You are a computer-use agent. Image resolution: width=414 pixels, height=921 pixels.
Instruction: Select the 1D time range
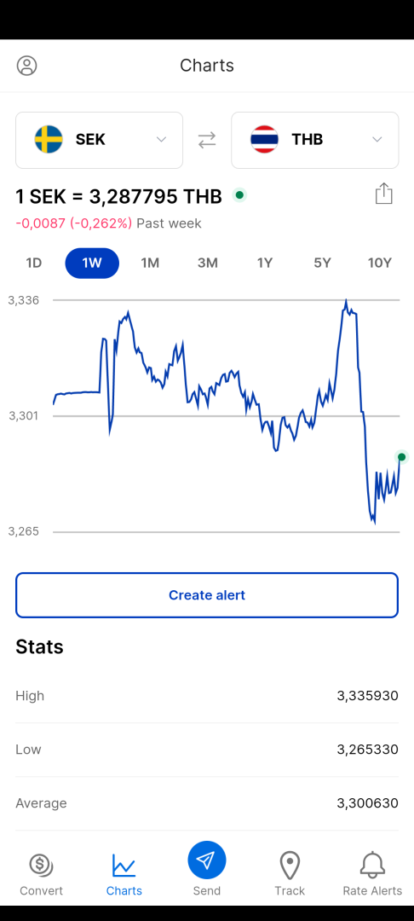coord(34,263)
